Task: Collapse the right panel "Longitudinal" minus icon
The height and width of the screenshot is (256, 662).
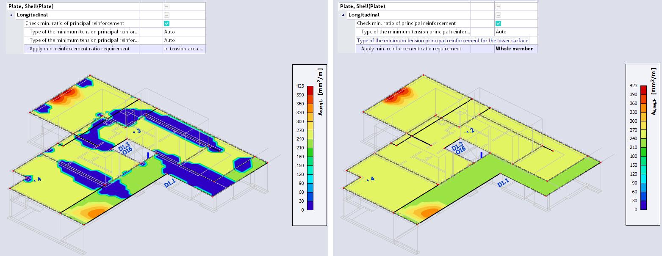Action: coord(499,15)
